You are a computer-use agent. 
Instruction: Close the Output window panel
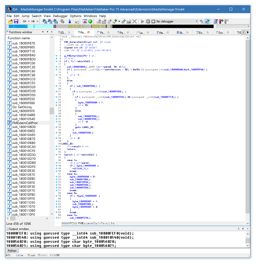247,229
